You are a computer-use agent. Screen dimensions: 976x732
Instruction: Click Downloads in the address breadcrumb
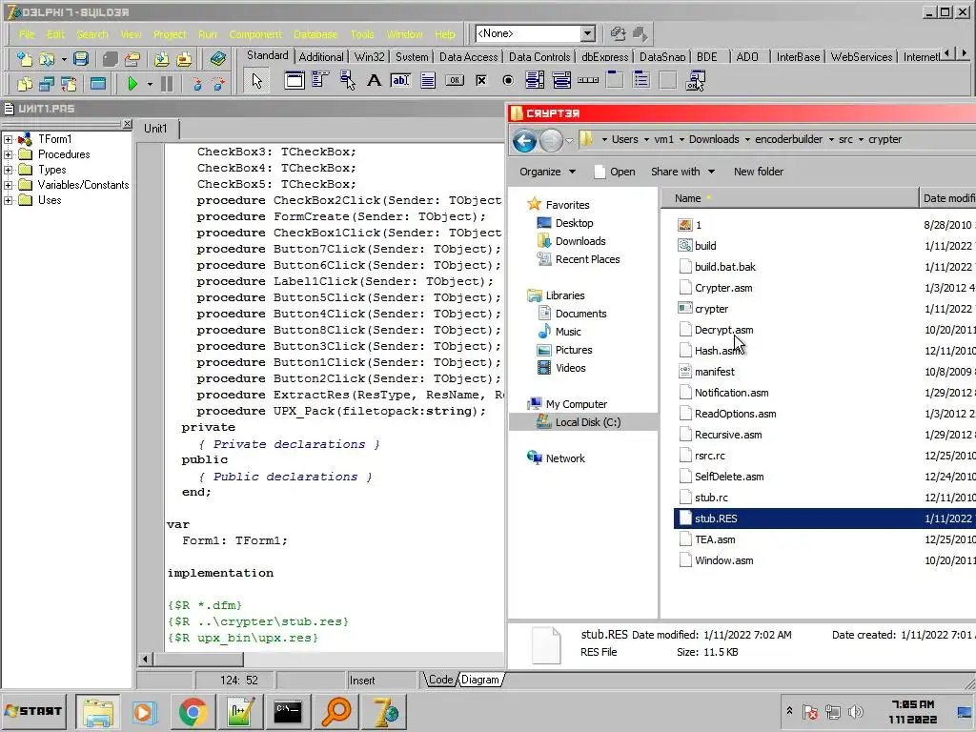[x=713, y=139]
